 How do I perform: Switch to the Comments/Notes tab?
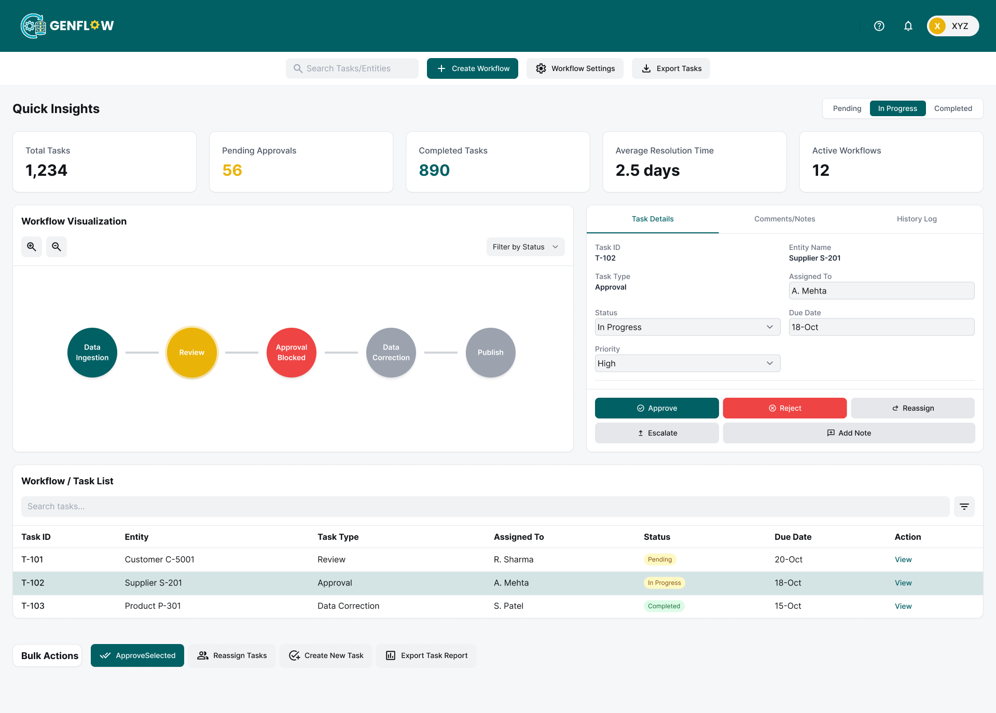pyautogui.click(x=785, y=219)
